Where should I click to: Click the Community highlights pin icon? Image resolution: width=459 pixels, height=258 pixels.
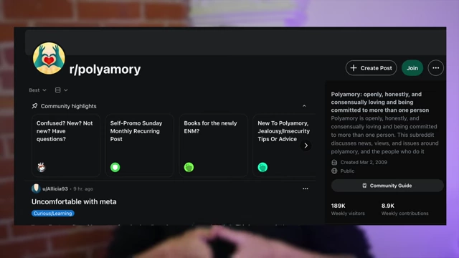(34, 106)
